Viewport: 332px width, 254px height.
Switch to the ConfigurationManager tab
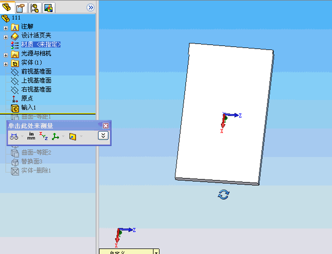34,8
